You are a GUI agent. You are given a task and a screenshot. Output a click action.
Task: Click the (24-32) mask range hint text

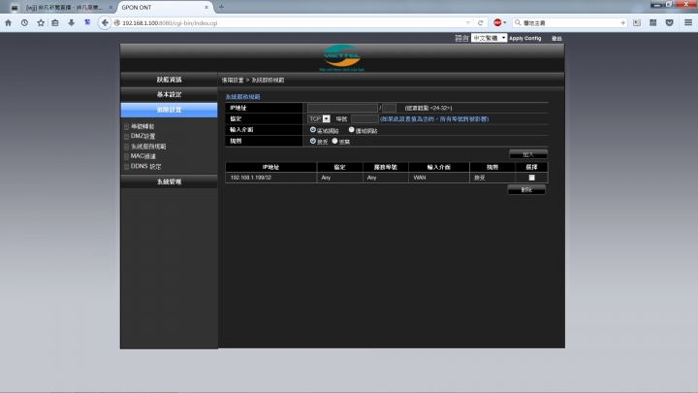pyautogui.click(x=428, y=108)
